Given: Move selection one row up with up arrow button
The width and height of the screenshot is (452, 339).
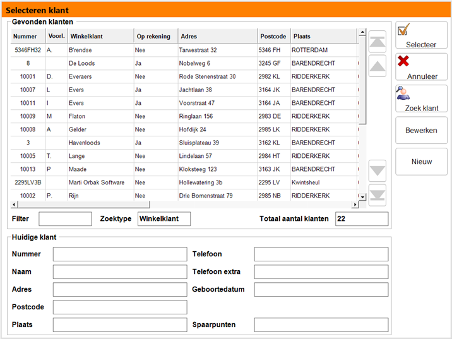Looking at the screenshot, I should pyautogui.click(x=378, y=66).
